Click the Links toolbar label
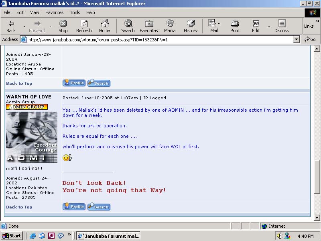Image resolution: width=321 pixels, height=241 pixels. coord(309,26)
